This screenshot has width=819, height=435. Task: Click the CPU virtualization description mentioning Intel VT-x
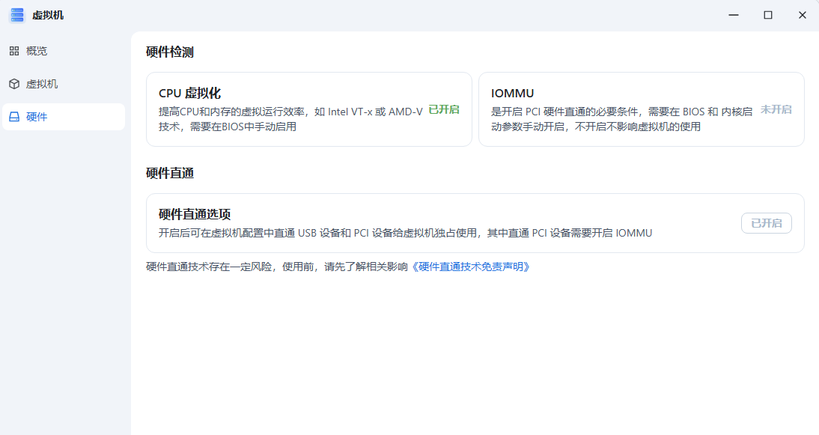(290, 119)
